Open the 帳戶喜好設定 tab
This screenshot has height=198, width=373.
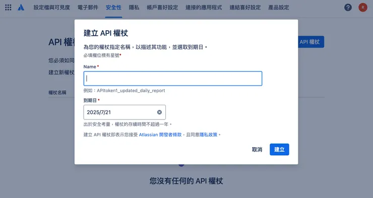(162, 8)
